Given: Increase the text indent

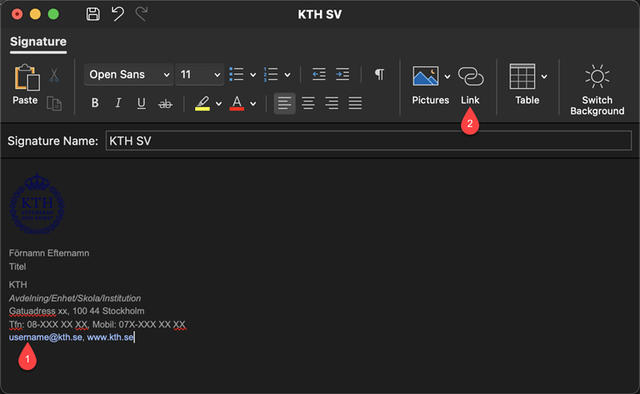Looking at the screenshot, I should (342, 74).
